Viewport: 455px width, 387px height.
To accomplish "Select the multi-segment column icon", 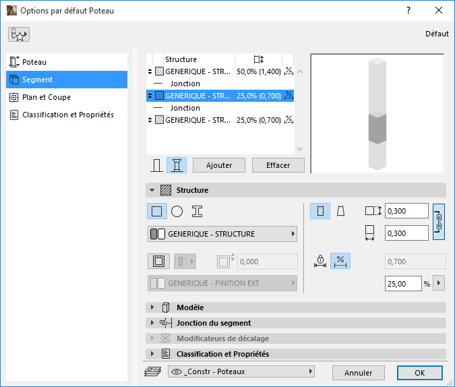I will (177, 165).
